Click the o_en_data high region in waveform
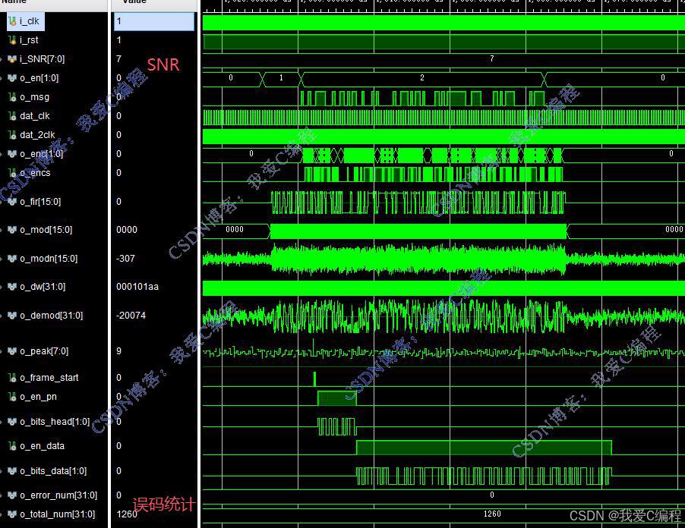Viewport: 685px width, 528px height. click(x=484, y=448)
